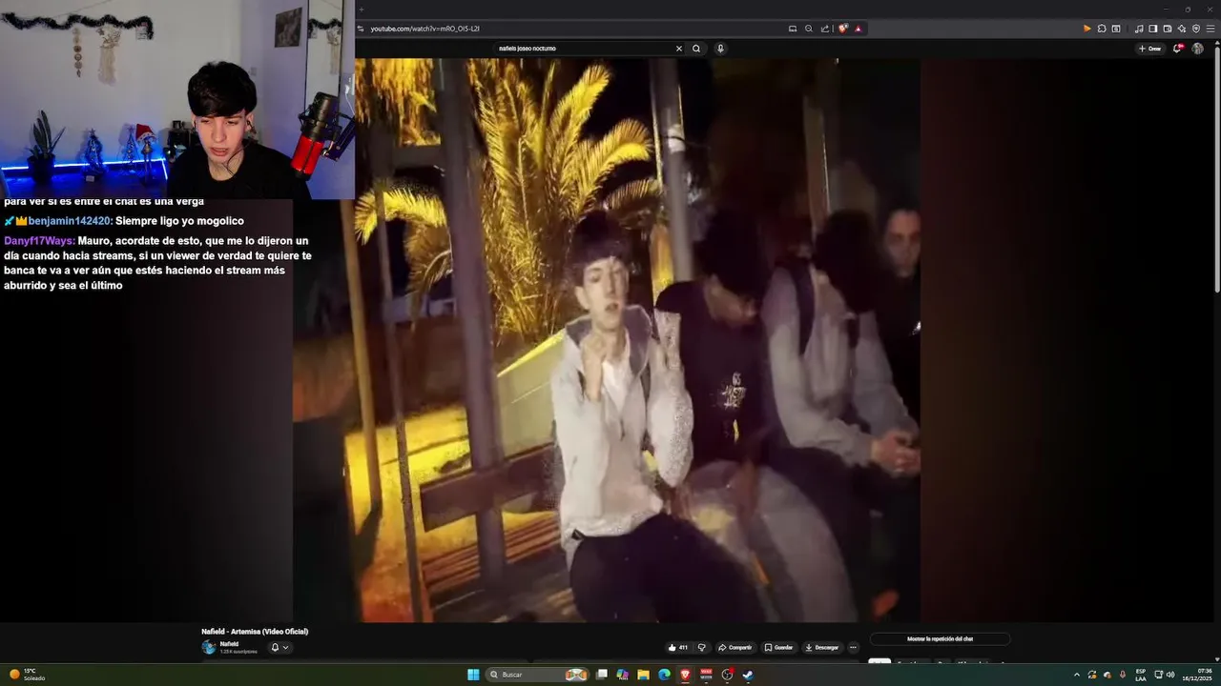
Task: Save the video with Guardar
Action: pyautogui.click(x=778, y=647)
